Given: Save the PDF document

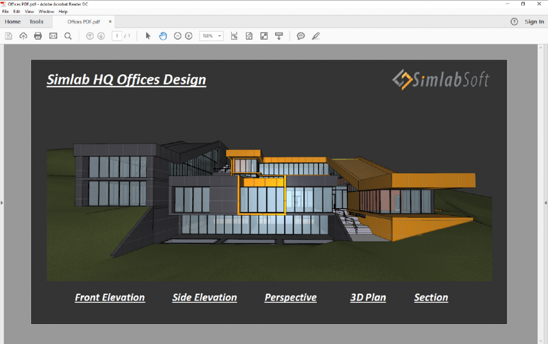Looking at the screenshot, I should click(8, 36).
